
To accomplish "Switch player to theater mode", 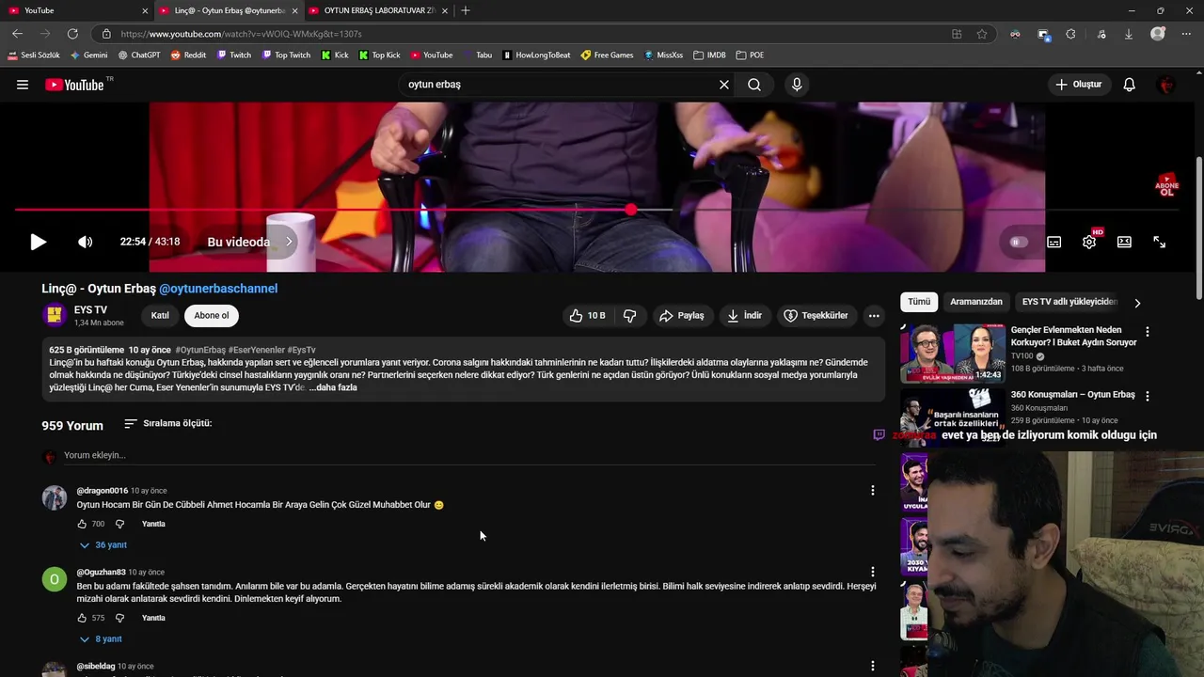I will pyautogui.click(x=1124, y=242).
